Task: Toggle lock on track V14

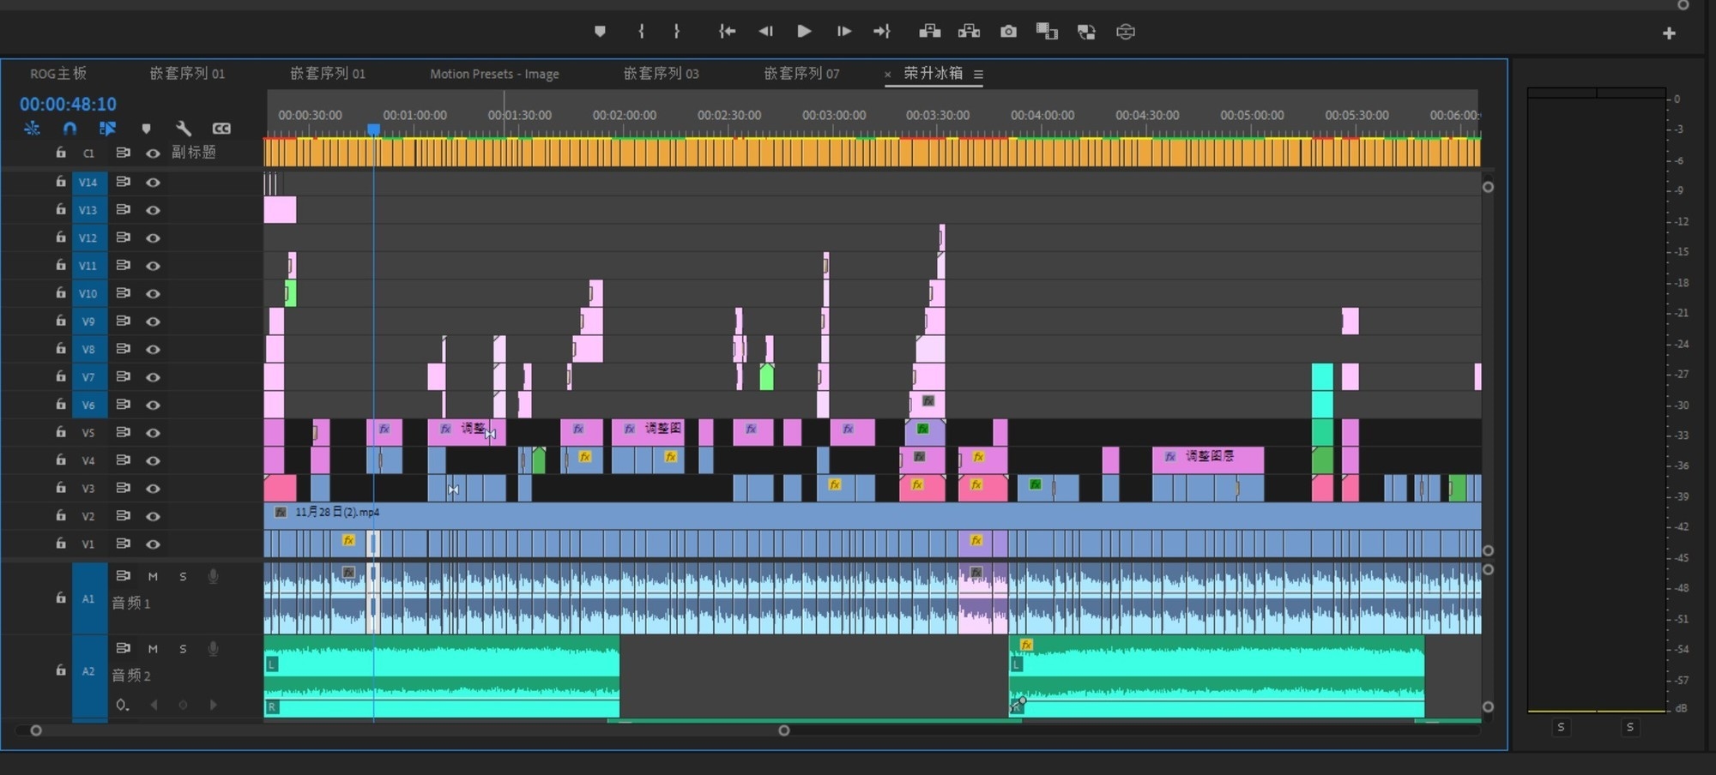Action: pyautogui.click(x=60, y=182)
